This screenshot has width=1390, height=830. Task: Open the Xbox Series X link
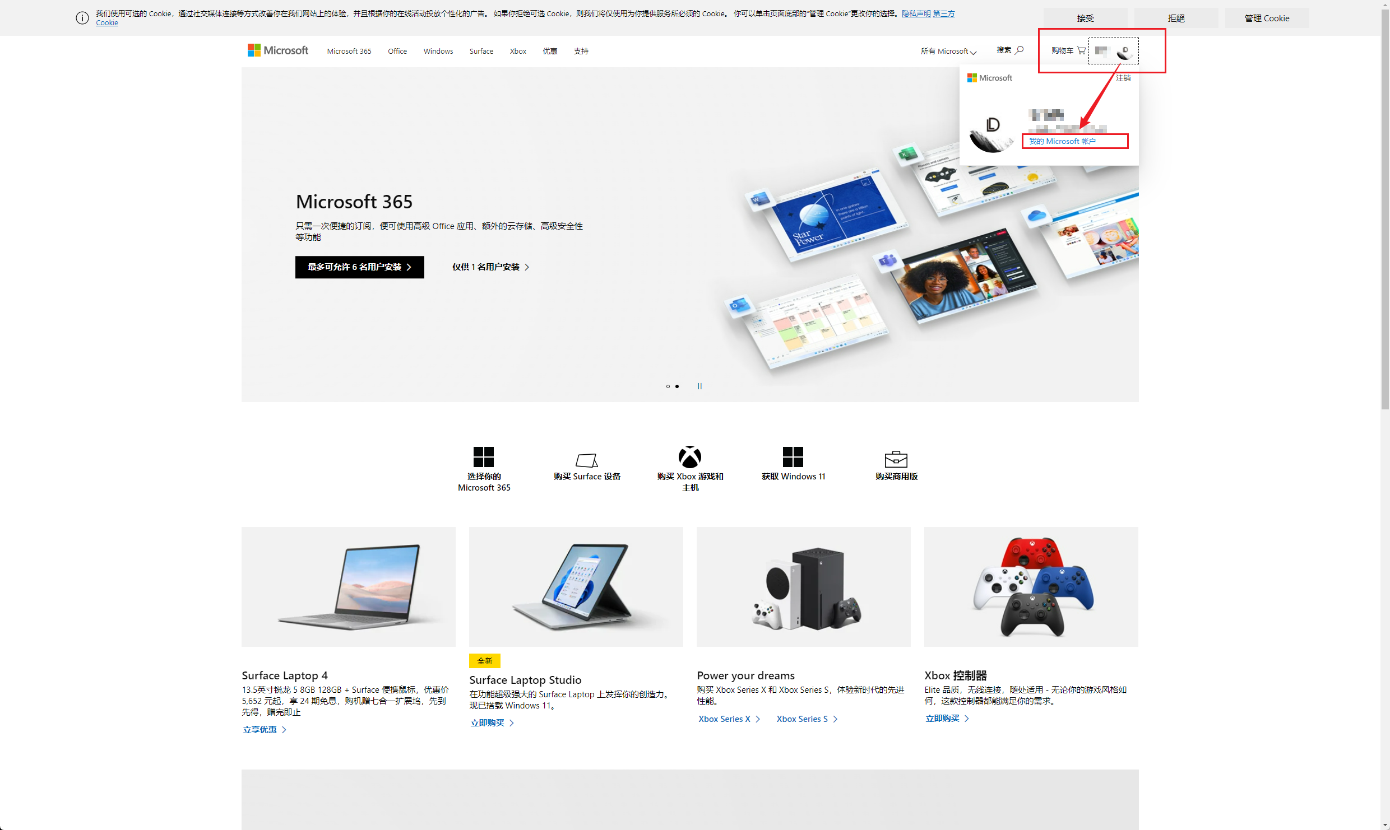point(729,719)
